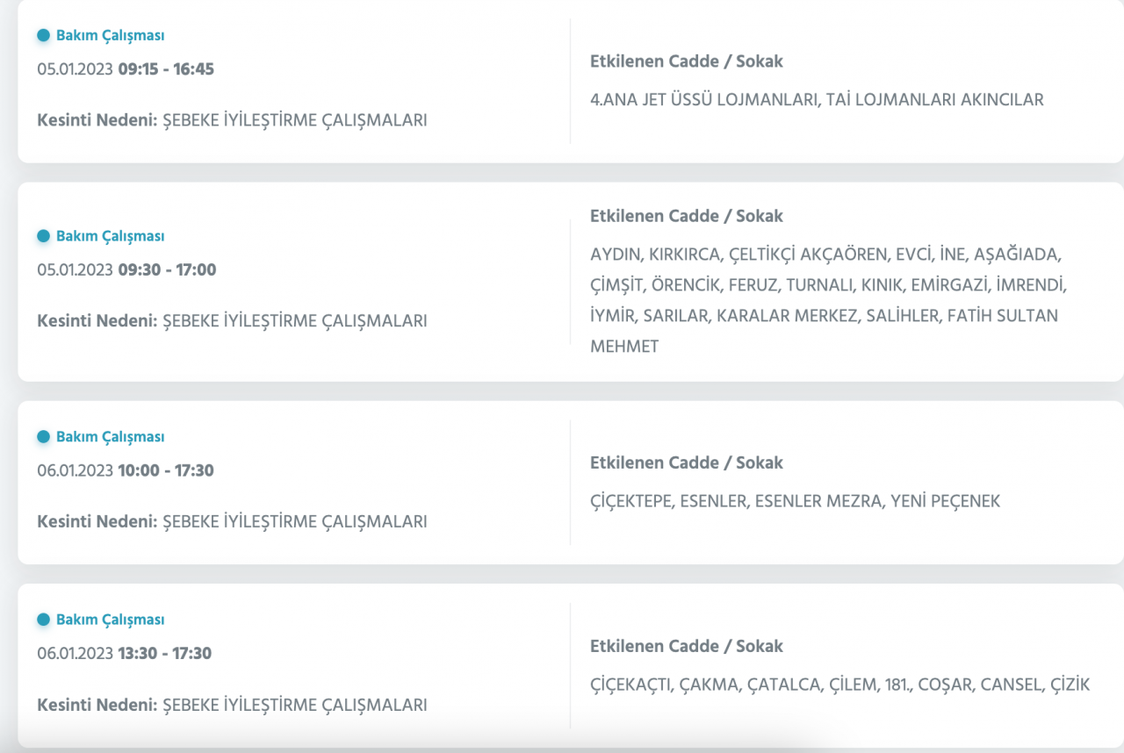The width and height of the screenshot is (1124, 753).
Task: Click the blue dot for the 13:30 - 17:30 outage
Action: click(44, 620)
